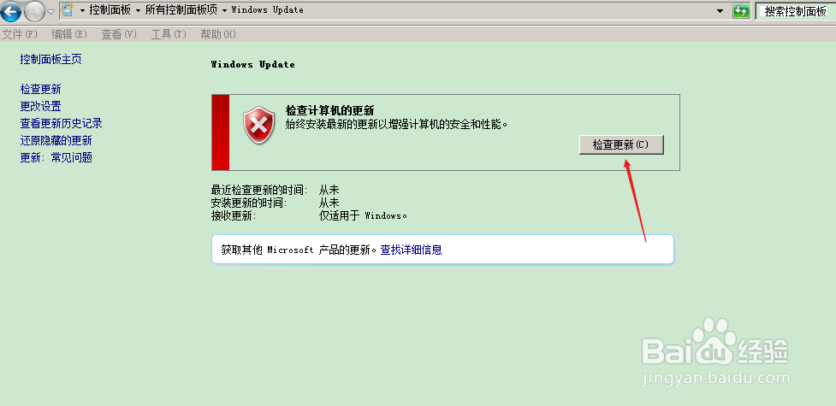The width and height of the screenshot is (836, 406).
Task: Click the red shield error icon
Action: (x=259, y=125)
